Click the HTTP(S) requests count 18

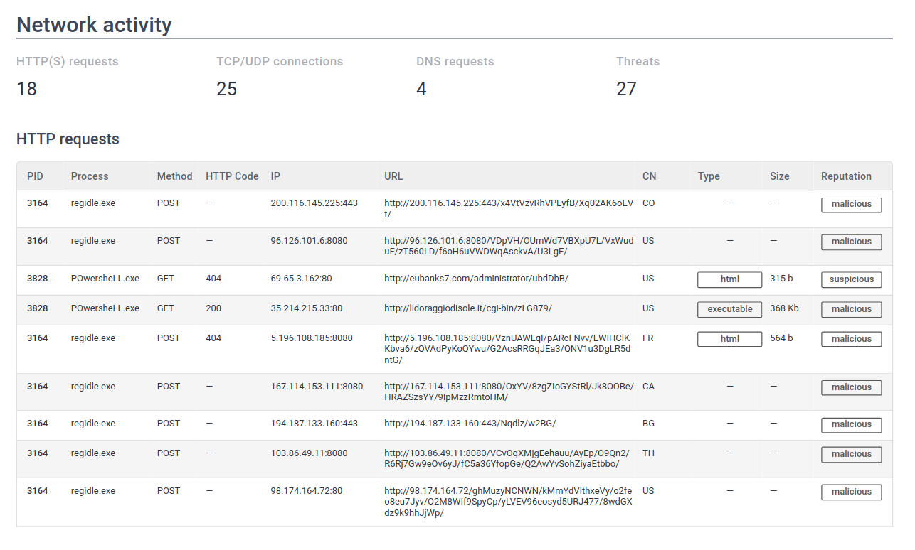26,89
